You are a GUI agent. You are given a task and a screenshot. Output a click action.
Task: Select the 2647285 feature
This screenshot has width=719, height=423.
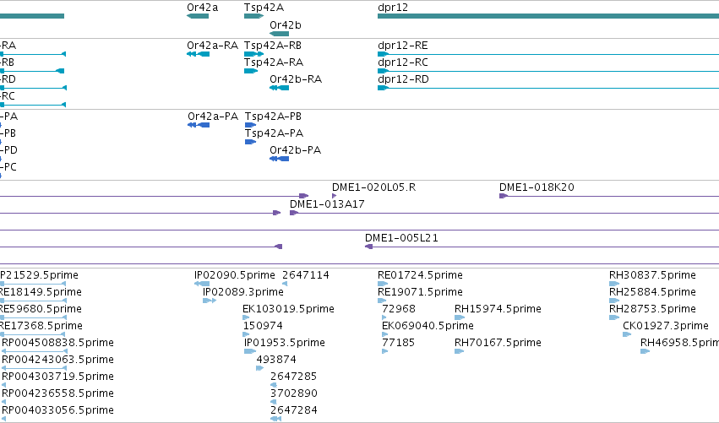[274, 385]
